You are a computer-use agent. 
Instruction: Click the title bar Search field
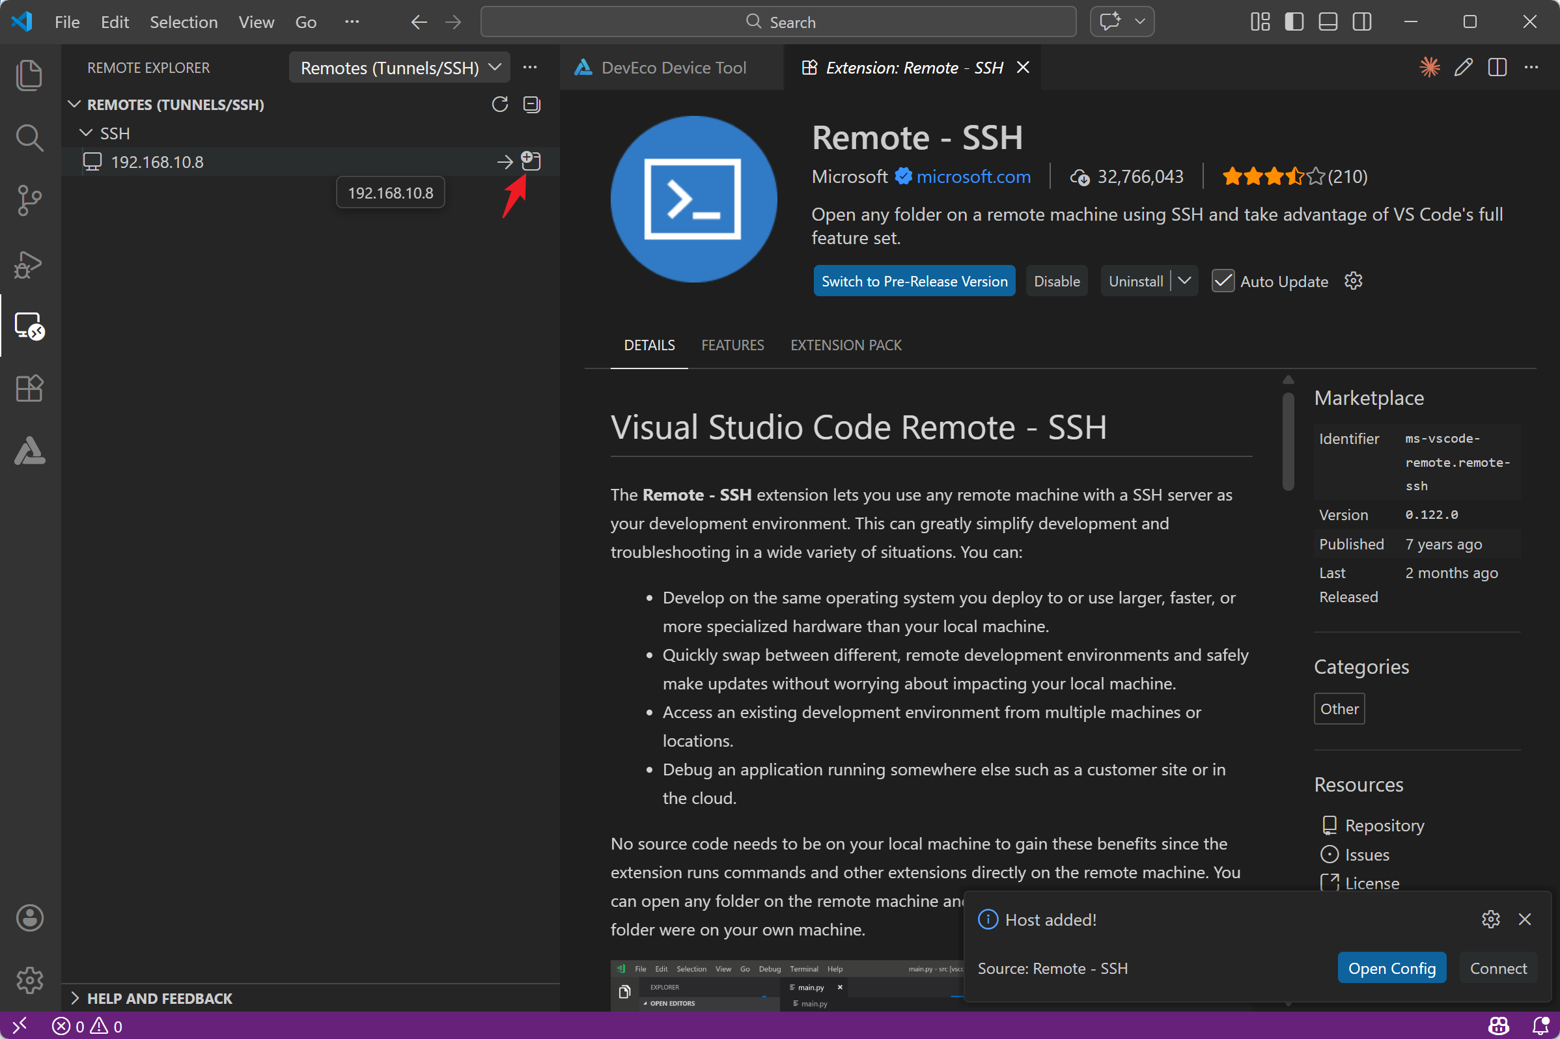[x=778, y=22]
